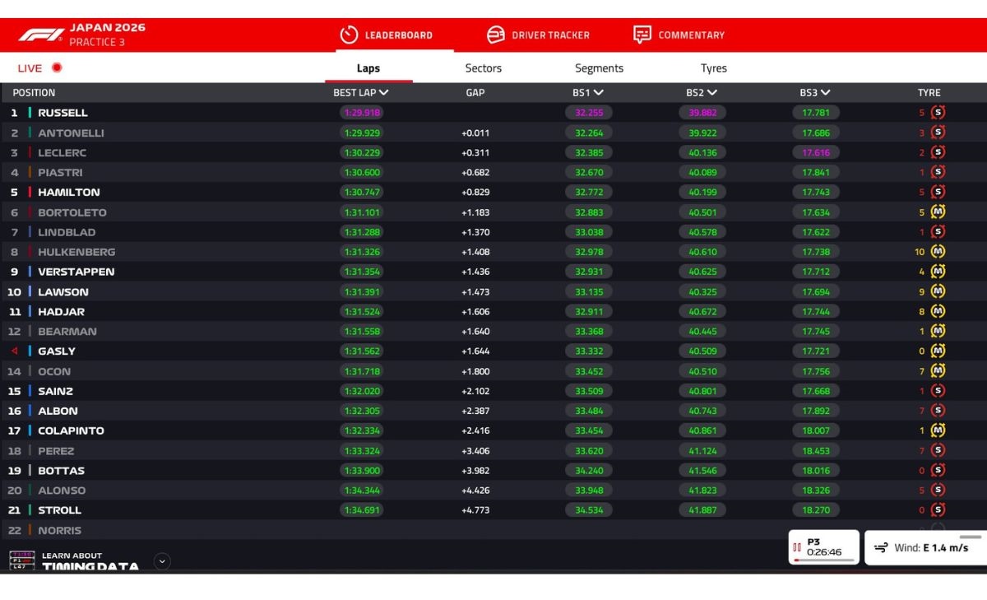Open Commentary via the speech bubble icon
987x600 pixels.
pyautogui.click(x=642, y=35)
